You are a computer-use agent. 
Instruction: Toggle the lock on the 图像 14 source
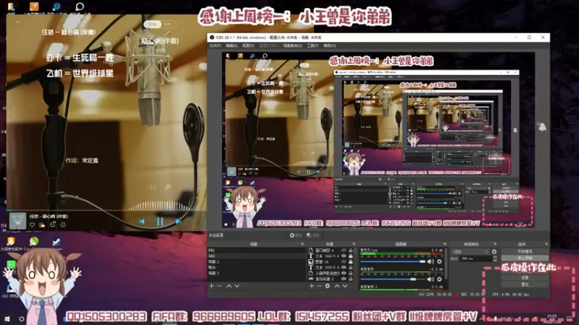tap(350, 262)
